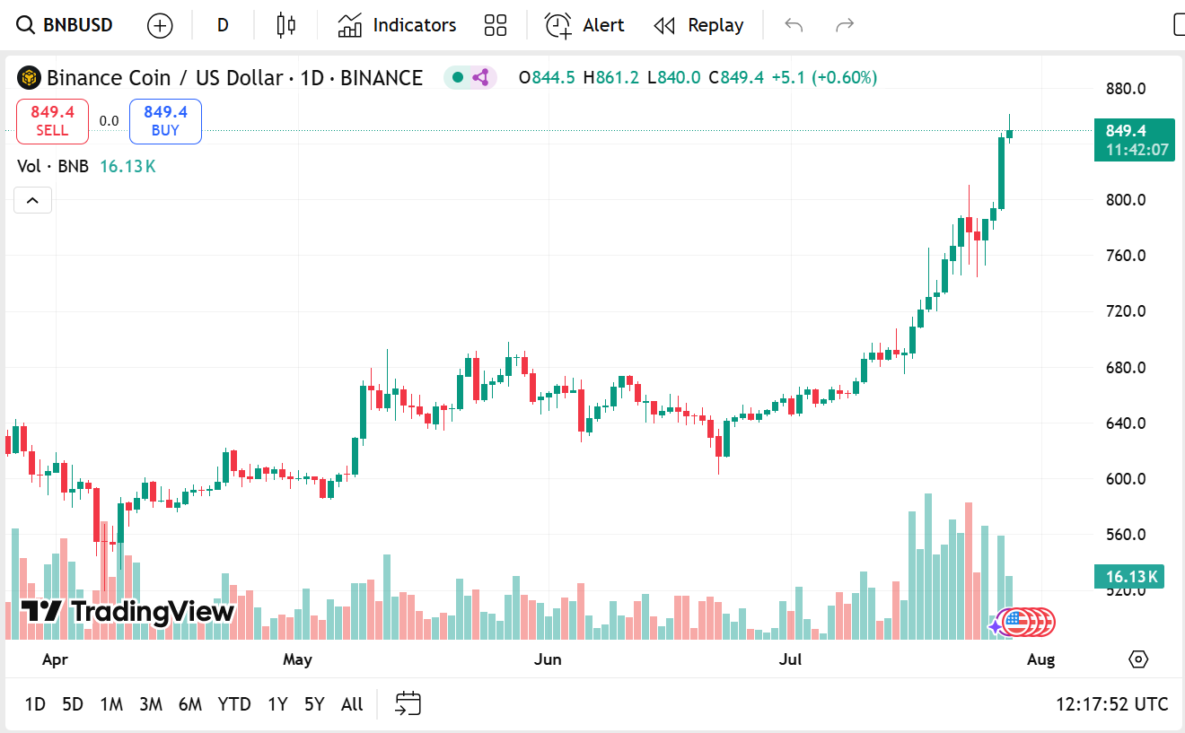Click the Jul label on time axis
This screenshot has width=1185, height=733.
pyautogui.click(x=791, y=659)
